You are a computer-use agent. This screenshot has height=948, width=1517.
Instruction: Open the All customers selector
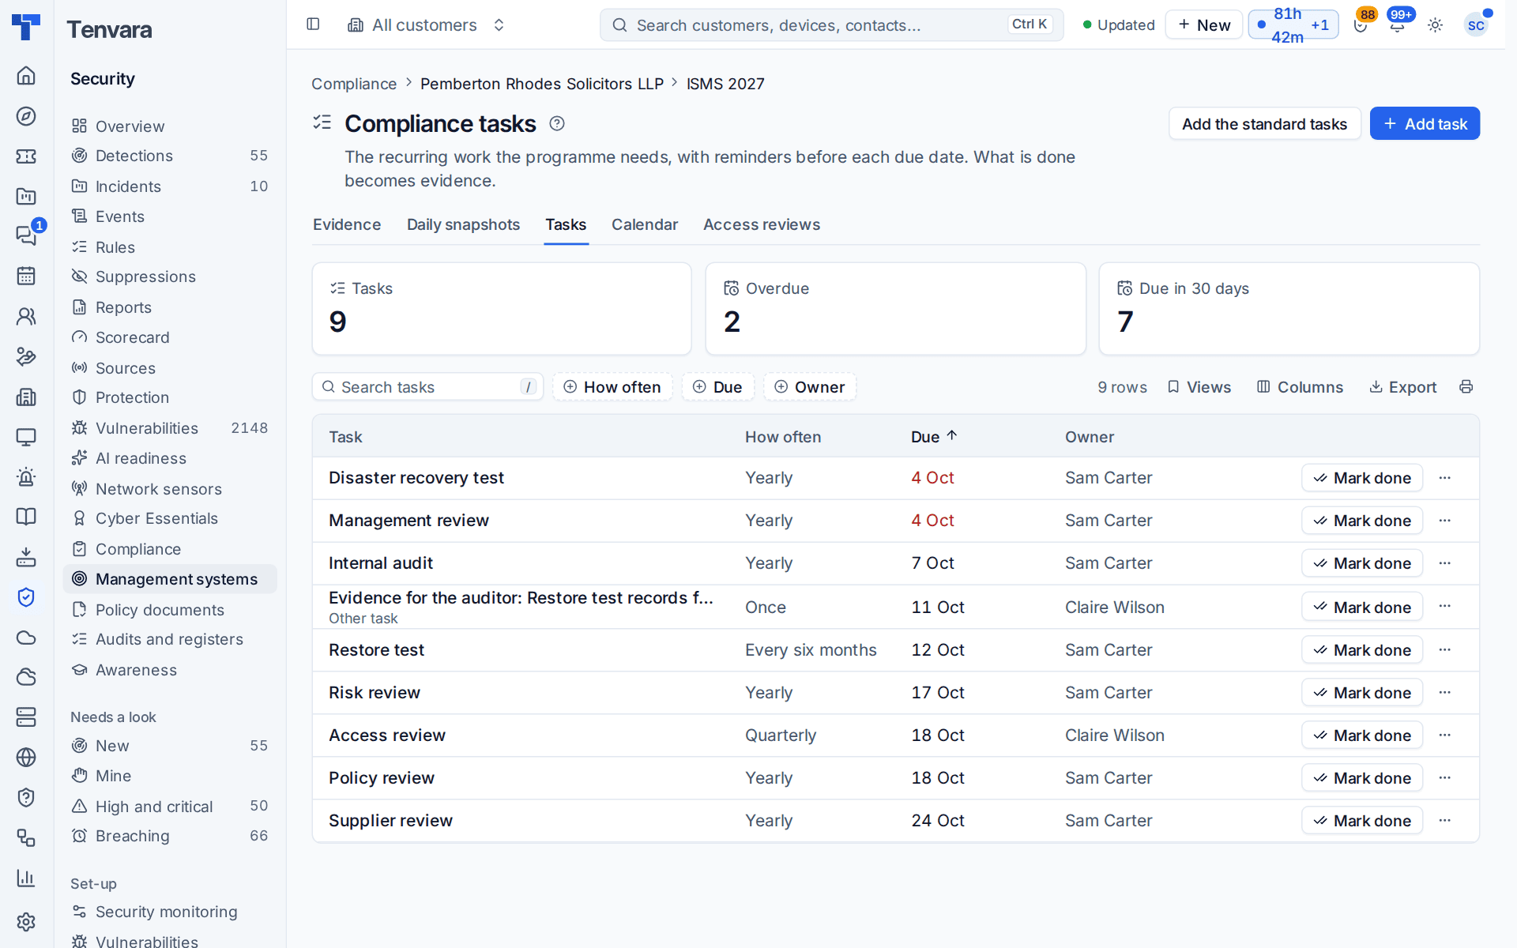click(x=426, y=25)
